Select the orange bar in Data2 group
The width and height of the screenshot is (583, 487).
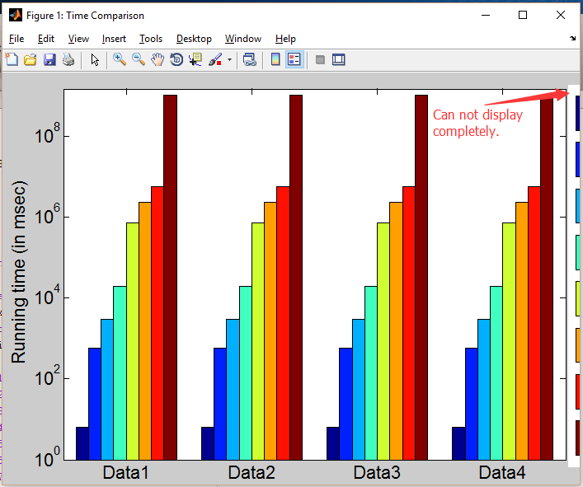coord(270,331)
